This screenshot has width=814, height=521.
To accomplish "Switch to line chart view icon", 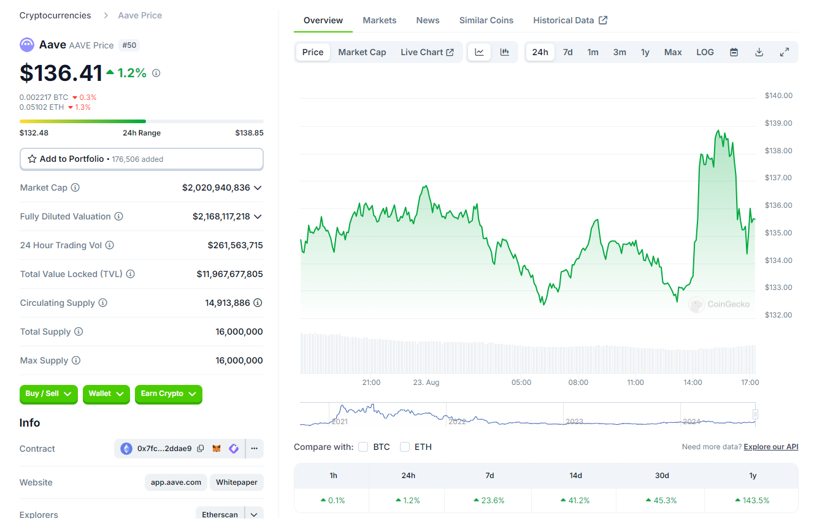I will pos(479,52).
